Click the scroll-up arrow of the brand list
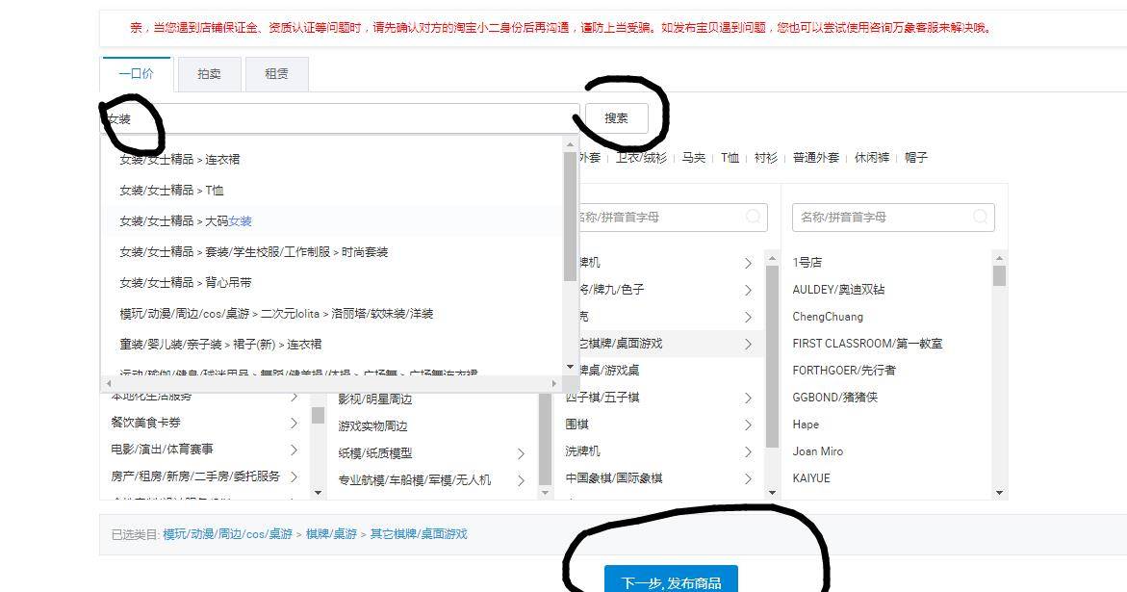The image size is (1127, 592). coord(999,258)
